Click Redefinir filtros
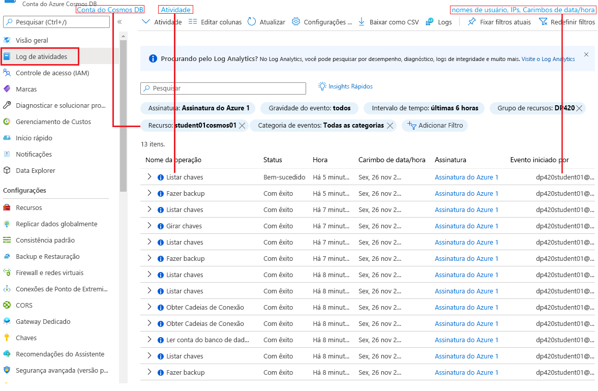This screenshot has width=598, height=391. pos(567,22)
